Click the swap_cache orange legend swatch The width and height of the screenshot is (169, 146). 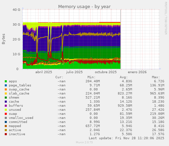(6, 89)
